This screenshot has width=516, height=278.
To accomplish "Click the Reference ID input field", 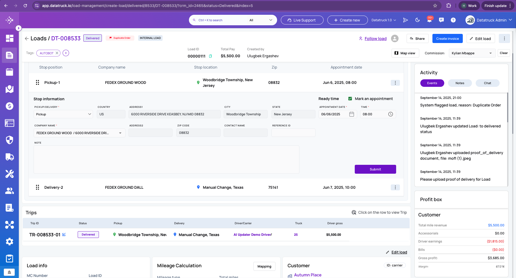I will tap(293, 133).
